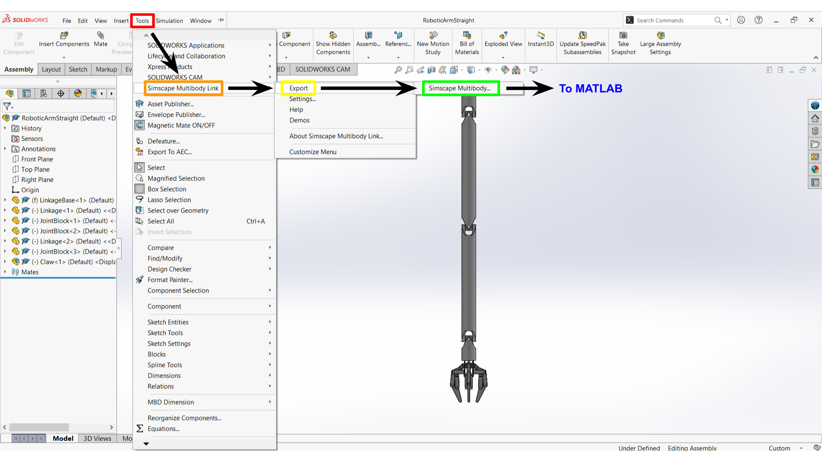Switch to the Sketch tab

click(x=78, y=69)
